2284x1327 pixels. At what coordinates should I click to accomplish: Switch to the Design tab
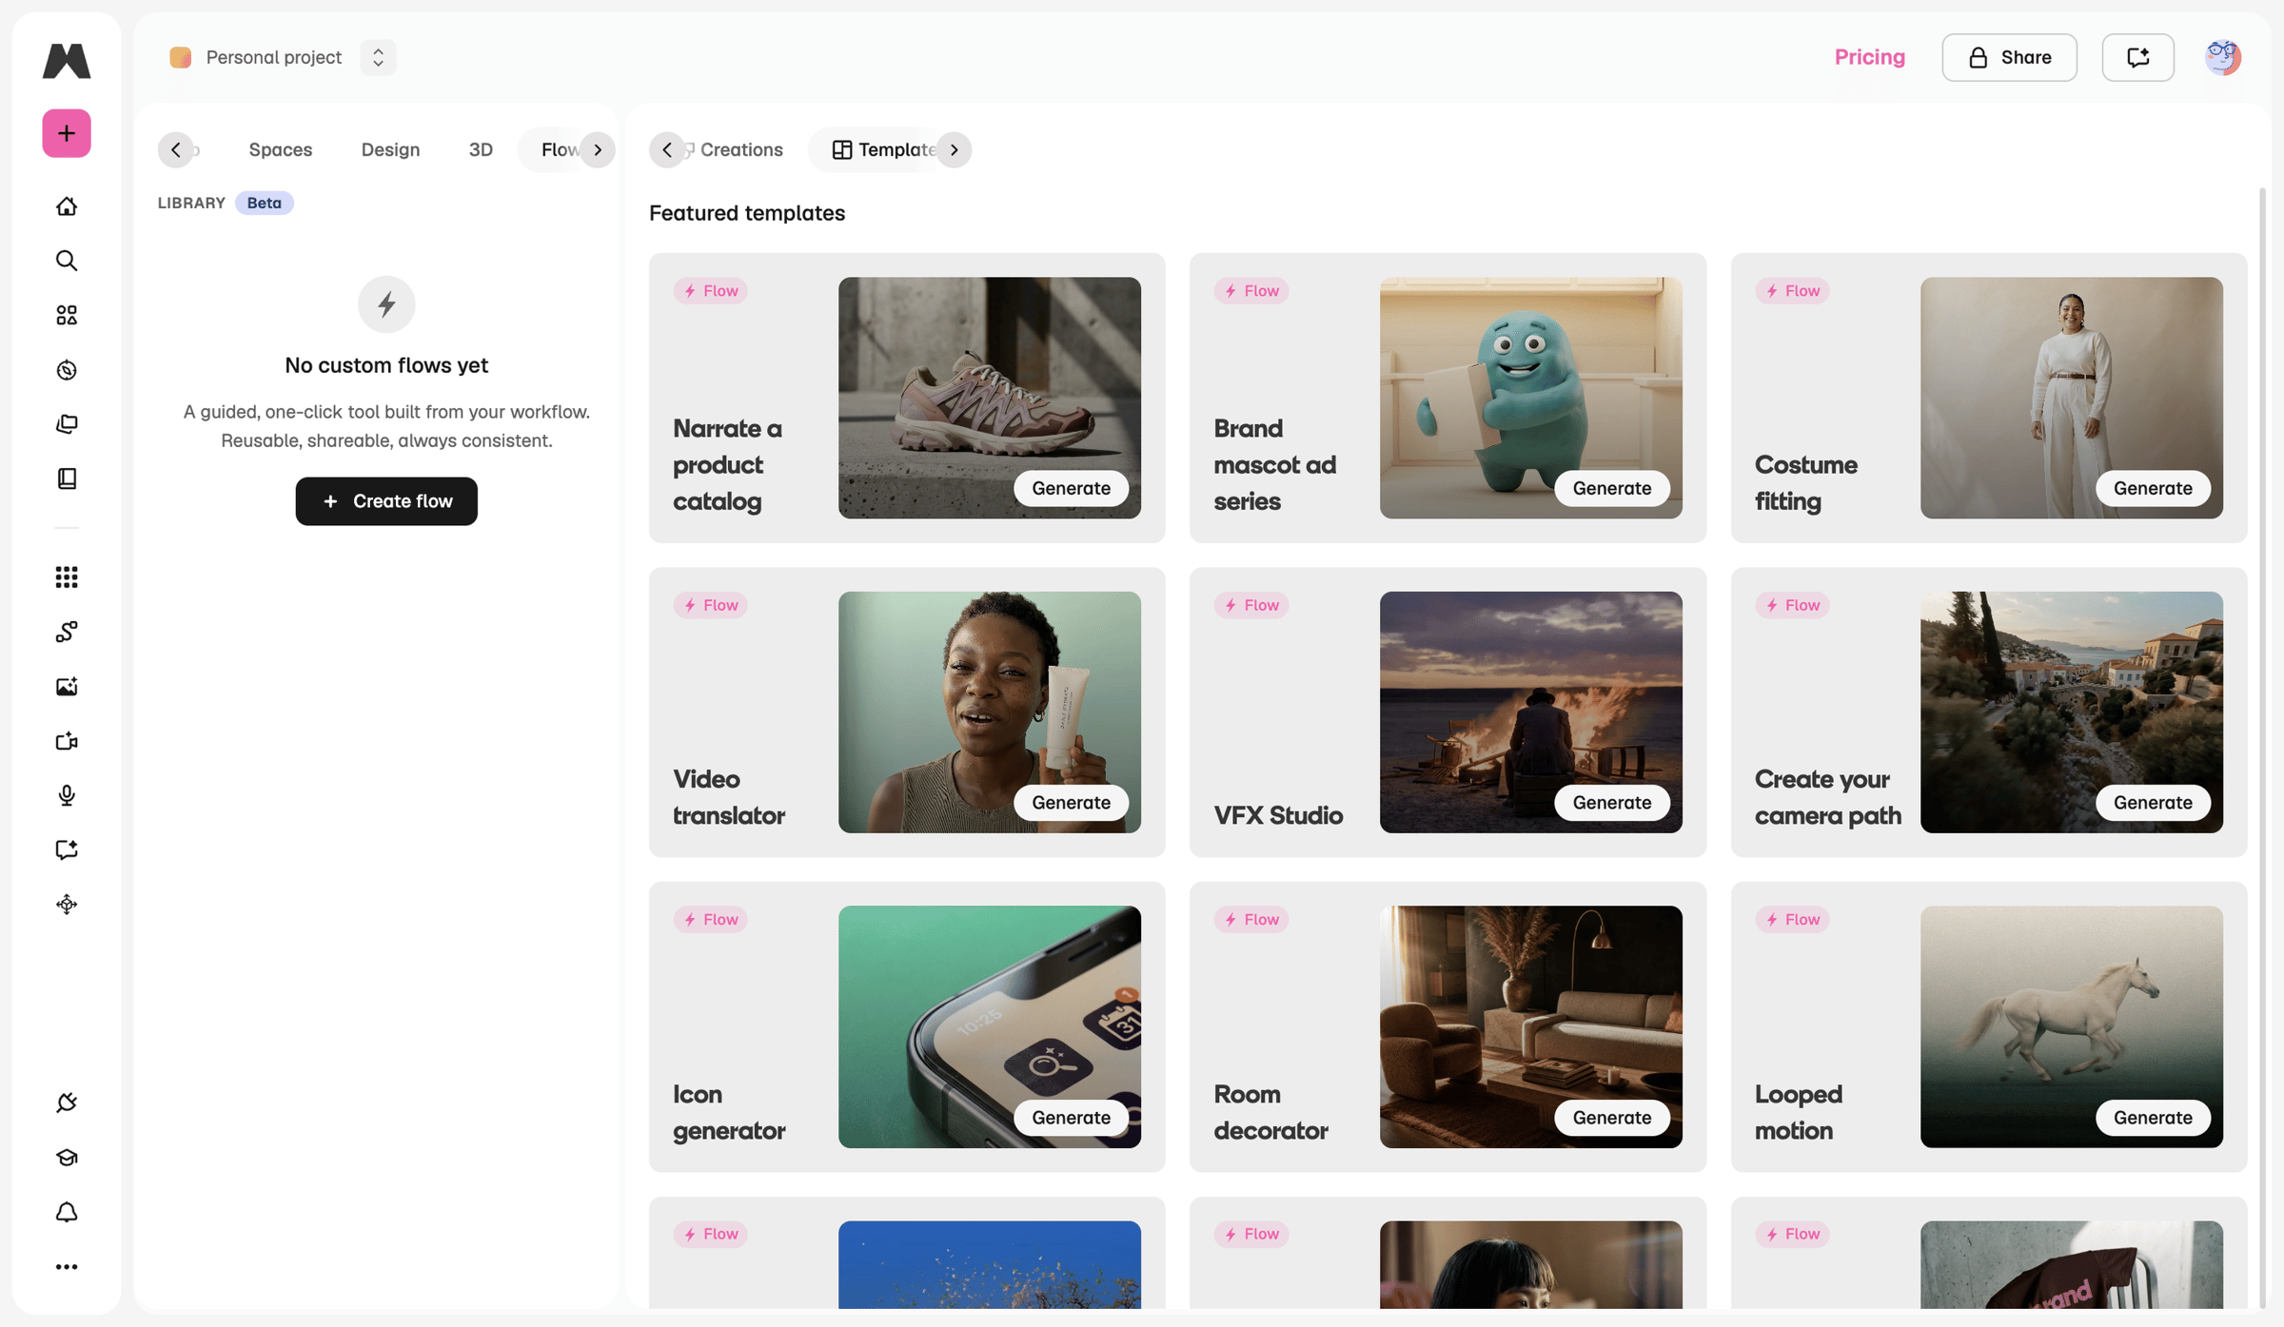point(390,149)
